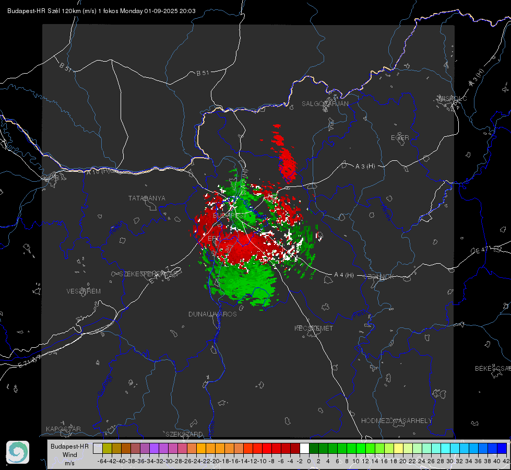Click the SZEKSZÁRD city label
This screenshot has height=470, width=511.
tap(184, 434)
